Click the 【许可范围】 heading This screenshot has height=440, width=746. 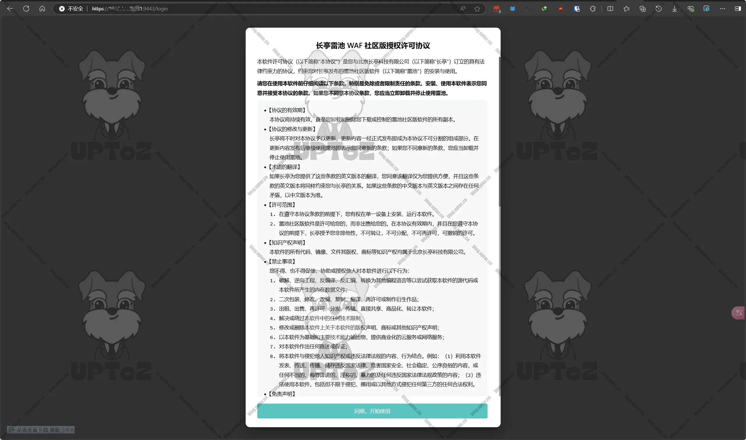pos(282,205)
